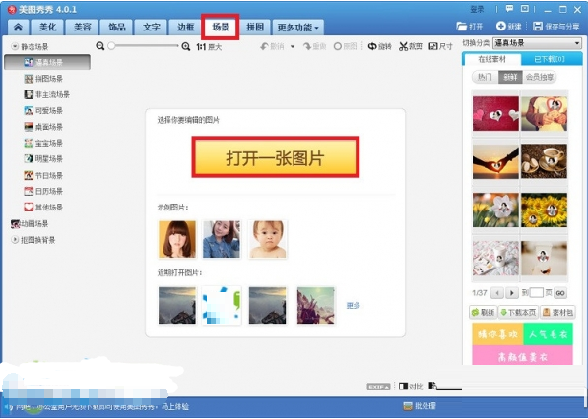Viewport: 588px width, 419px height.
Task: Click the 下载本页 download button
Action: (519, 313)
